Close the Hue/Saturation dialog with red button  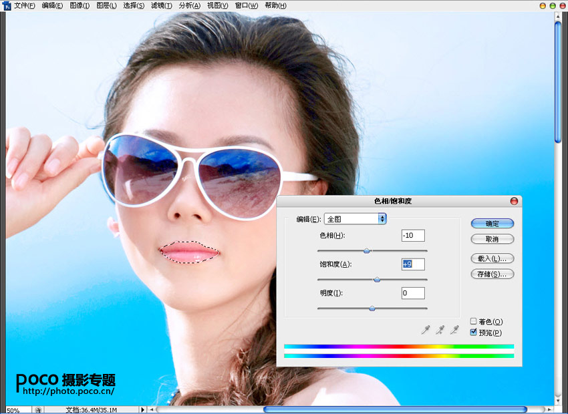514,200
